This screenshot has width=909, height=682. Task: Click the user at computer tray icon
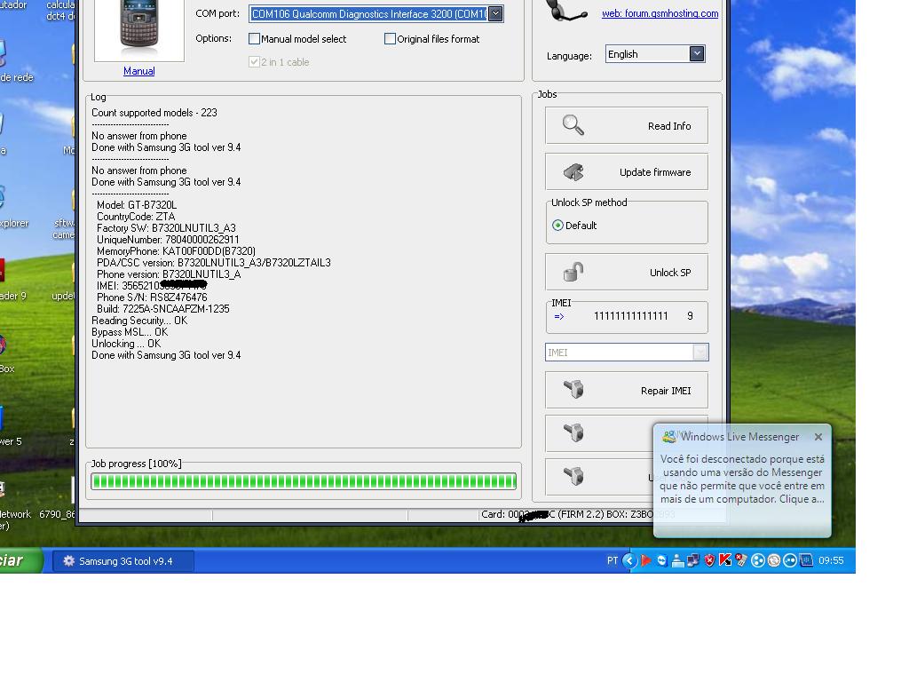(677, 560)
